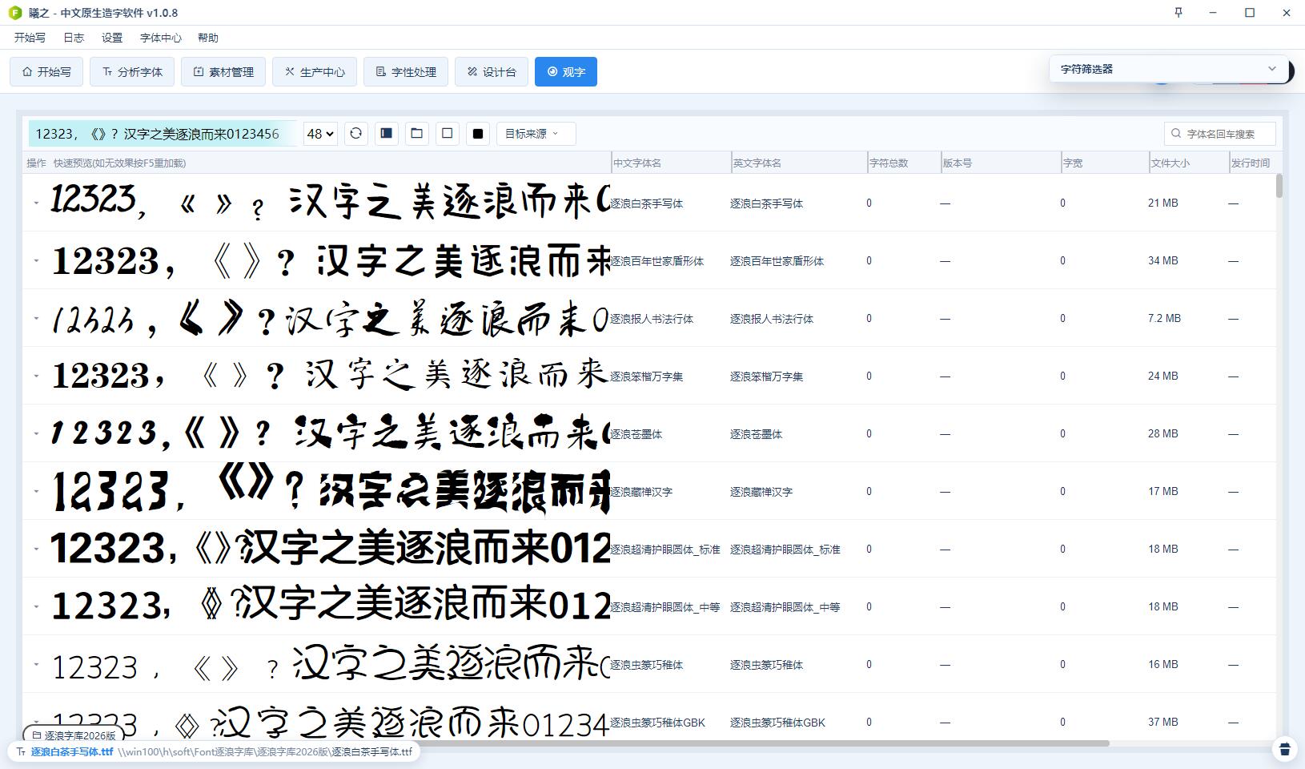Open the 48 font size dropdown

click(320, 134)
